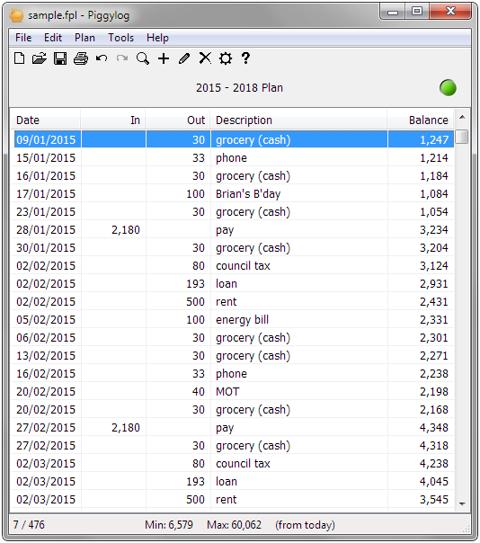The width and height of the screenshot is (480, 543).
Task: Click the Date column header
Action: click(x=46, y=120)
